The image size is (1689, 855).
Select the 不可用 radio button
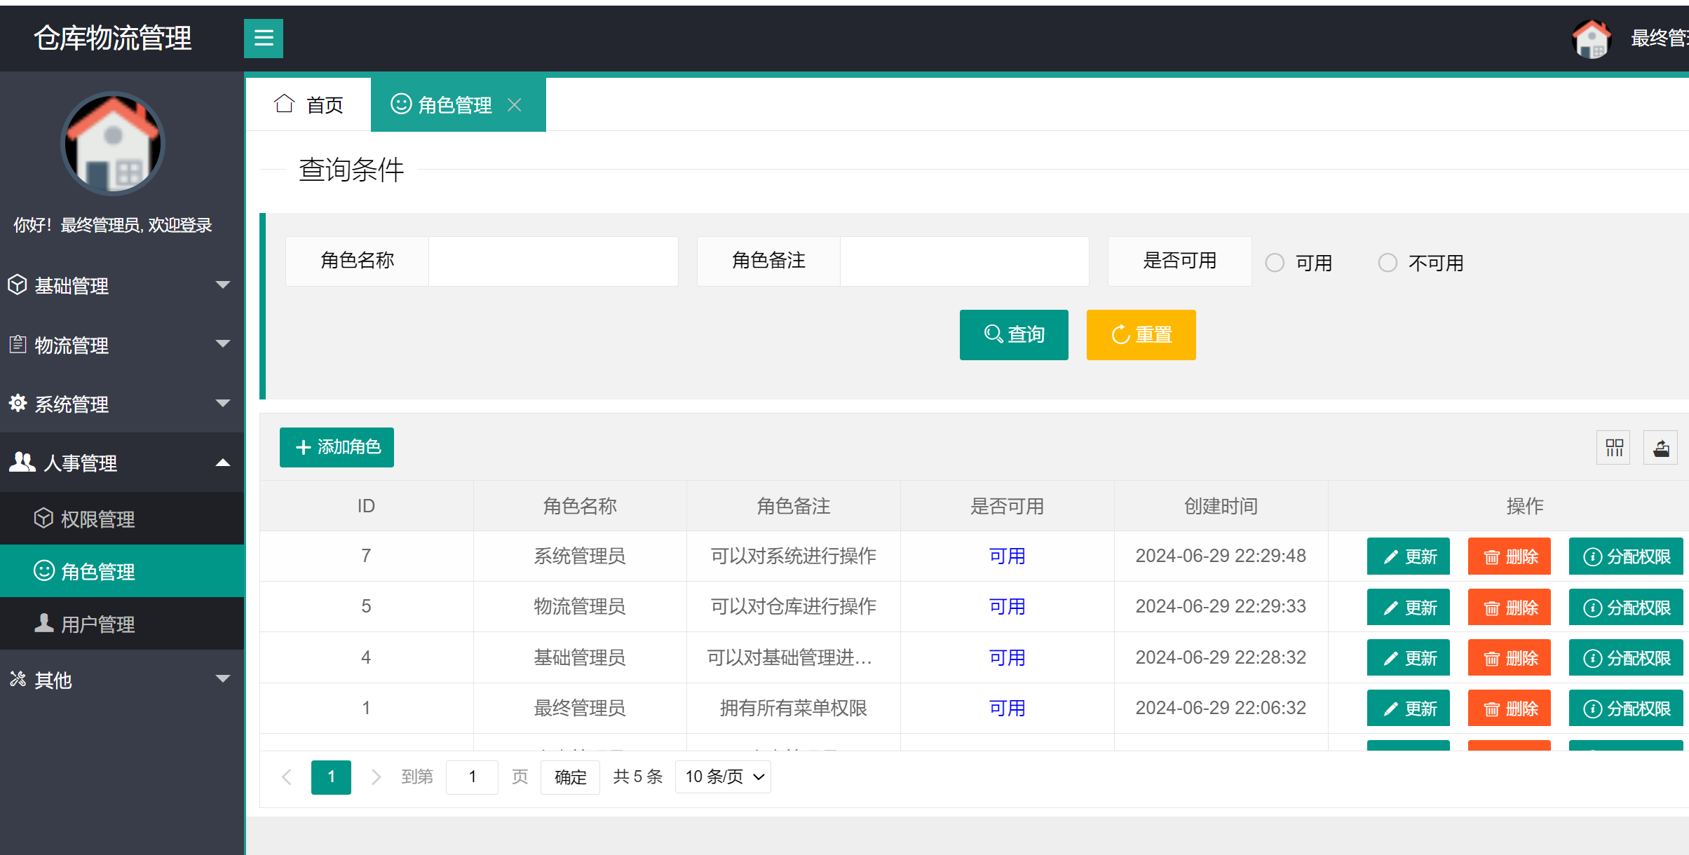pyautogui.click(x=1389, y=262)
